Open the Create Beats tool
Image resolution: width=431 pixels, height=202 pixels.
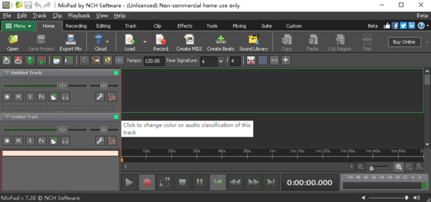click(220, 43)
